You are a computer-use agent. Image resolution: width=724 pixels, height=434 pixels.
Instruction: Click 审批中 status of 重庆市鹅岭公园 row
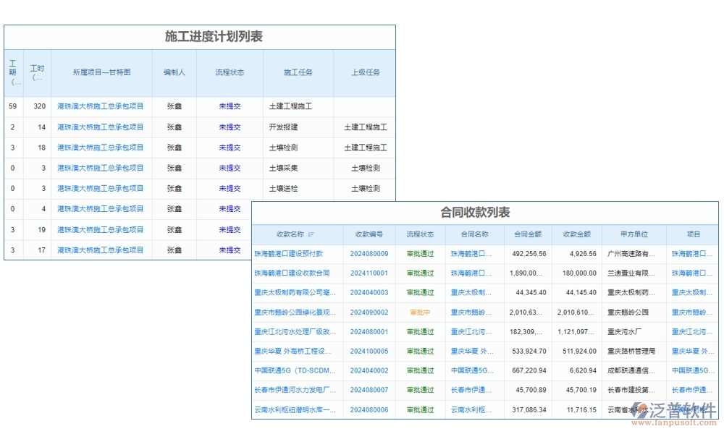coord(418,312)
